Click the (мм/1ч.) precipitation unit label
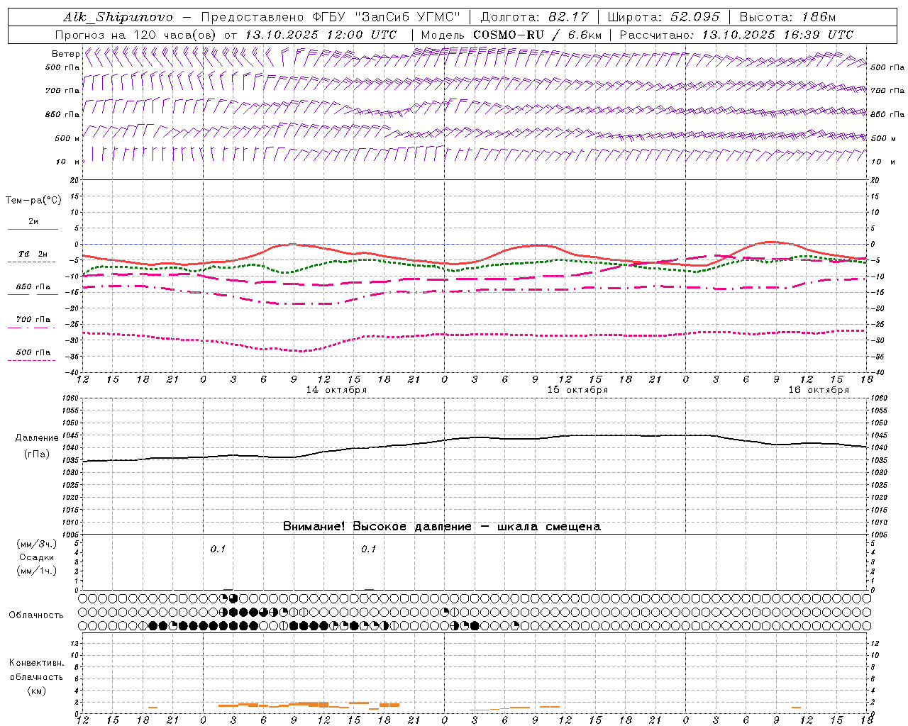Screen dimensions: 908x726 37,571
